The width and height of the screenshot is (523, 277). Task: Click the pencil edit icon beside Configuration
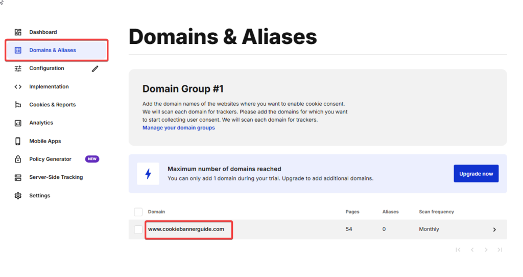tap(95, 69)
